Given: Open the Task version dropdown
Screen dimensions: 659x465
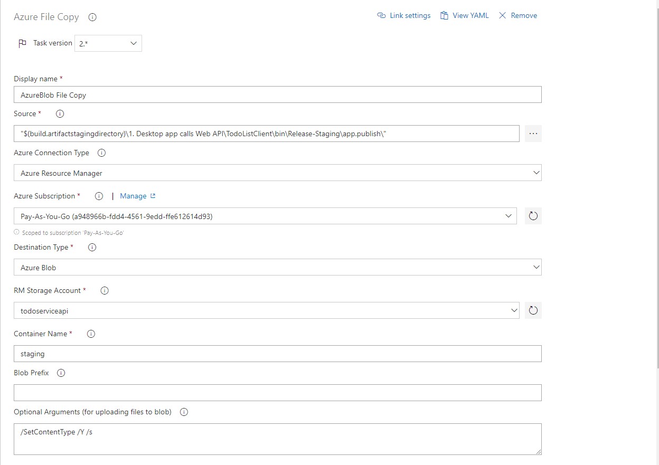Looking at the screenshot, I should click(x=108, y=43).
